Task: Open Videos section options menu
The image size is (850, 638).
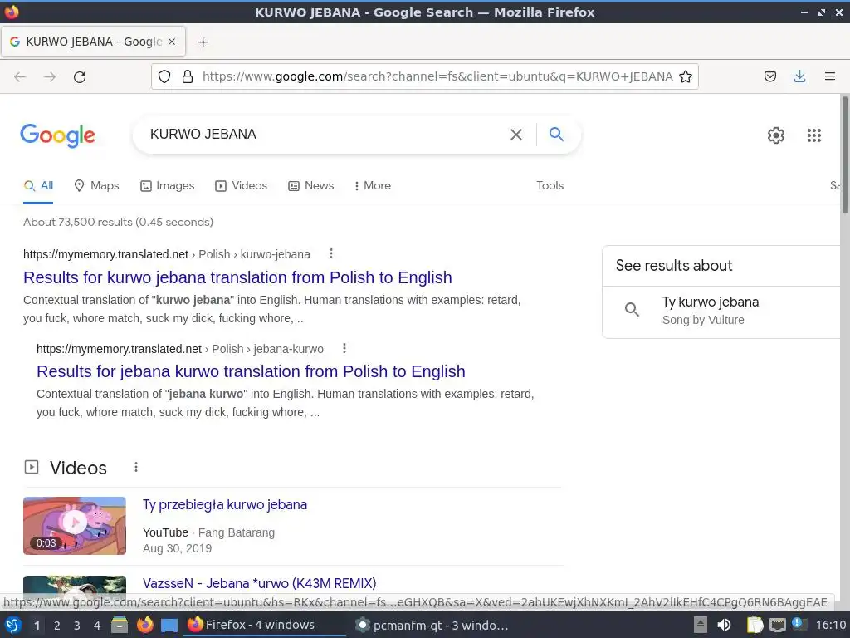Action: click(x=136, y=467)
